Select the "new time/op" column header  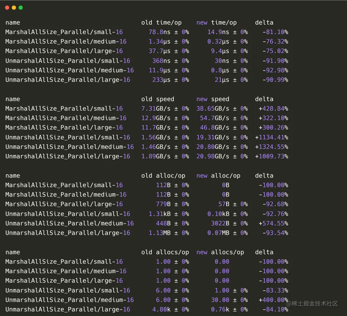tap(217, 22)
